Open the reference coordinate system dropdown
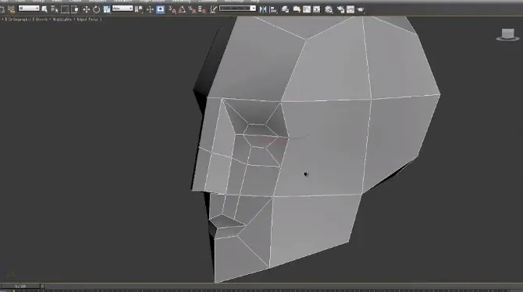Image resolution: width=523 pixels, height=292 pixels. pos(123,8)
